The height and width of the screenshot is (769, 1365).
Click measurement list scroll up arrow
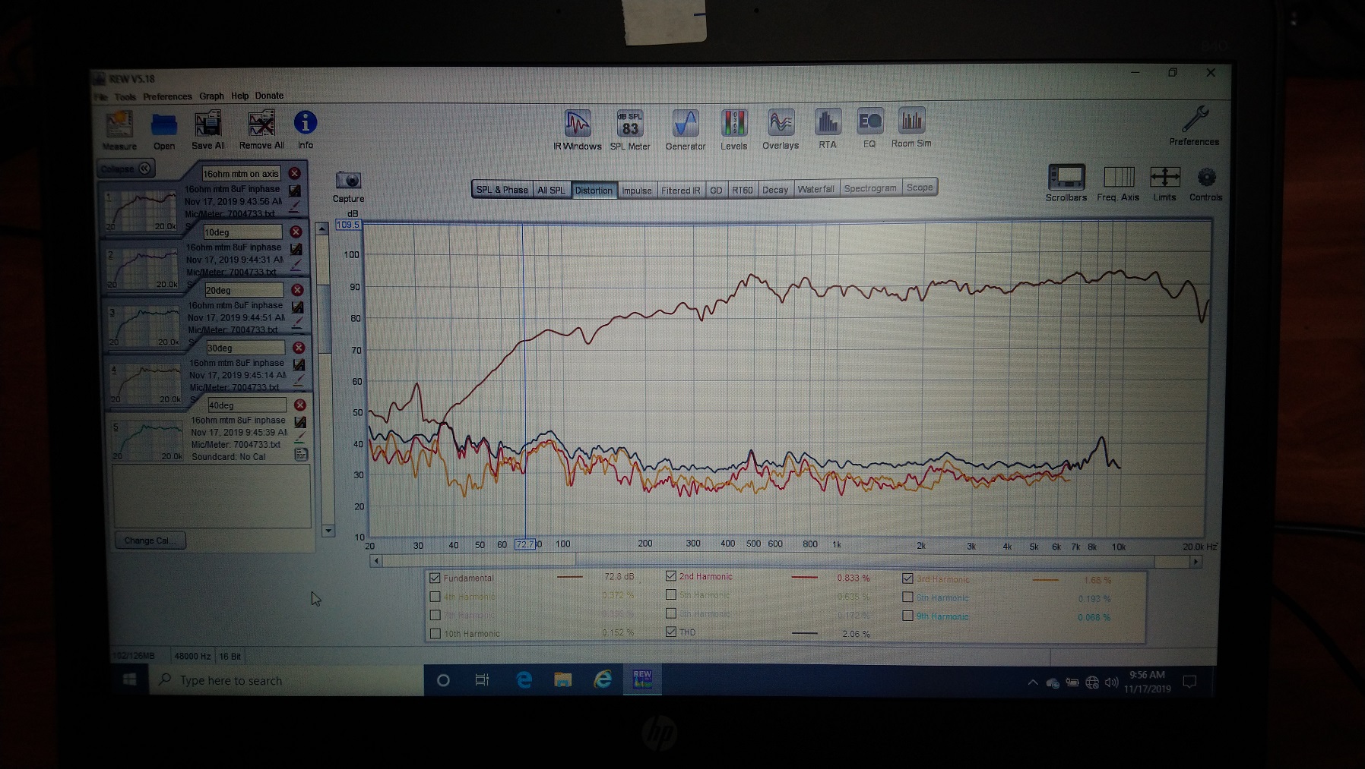pyautogui.click(x=322, y=228)
